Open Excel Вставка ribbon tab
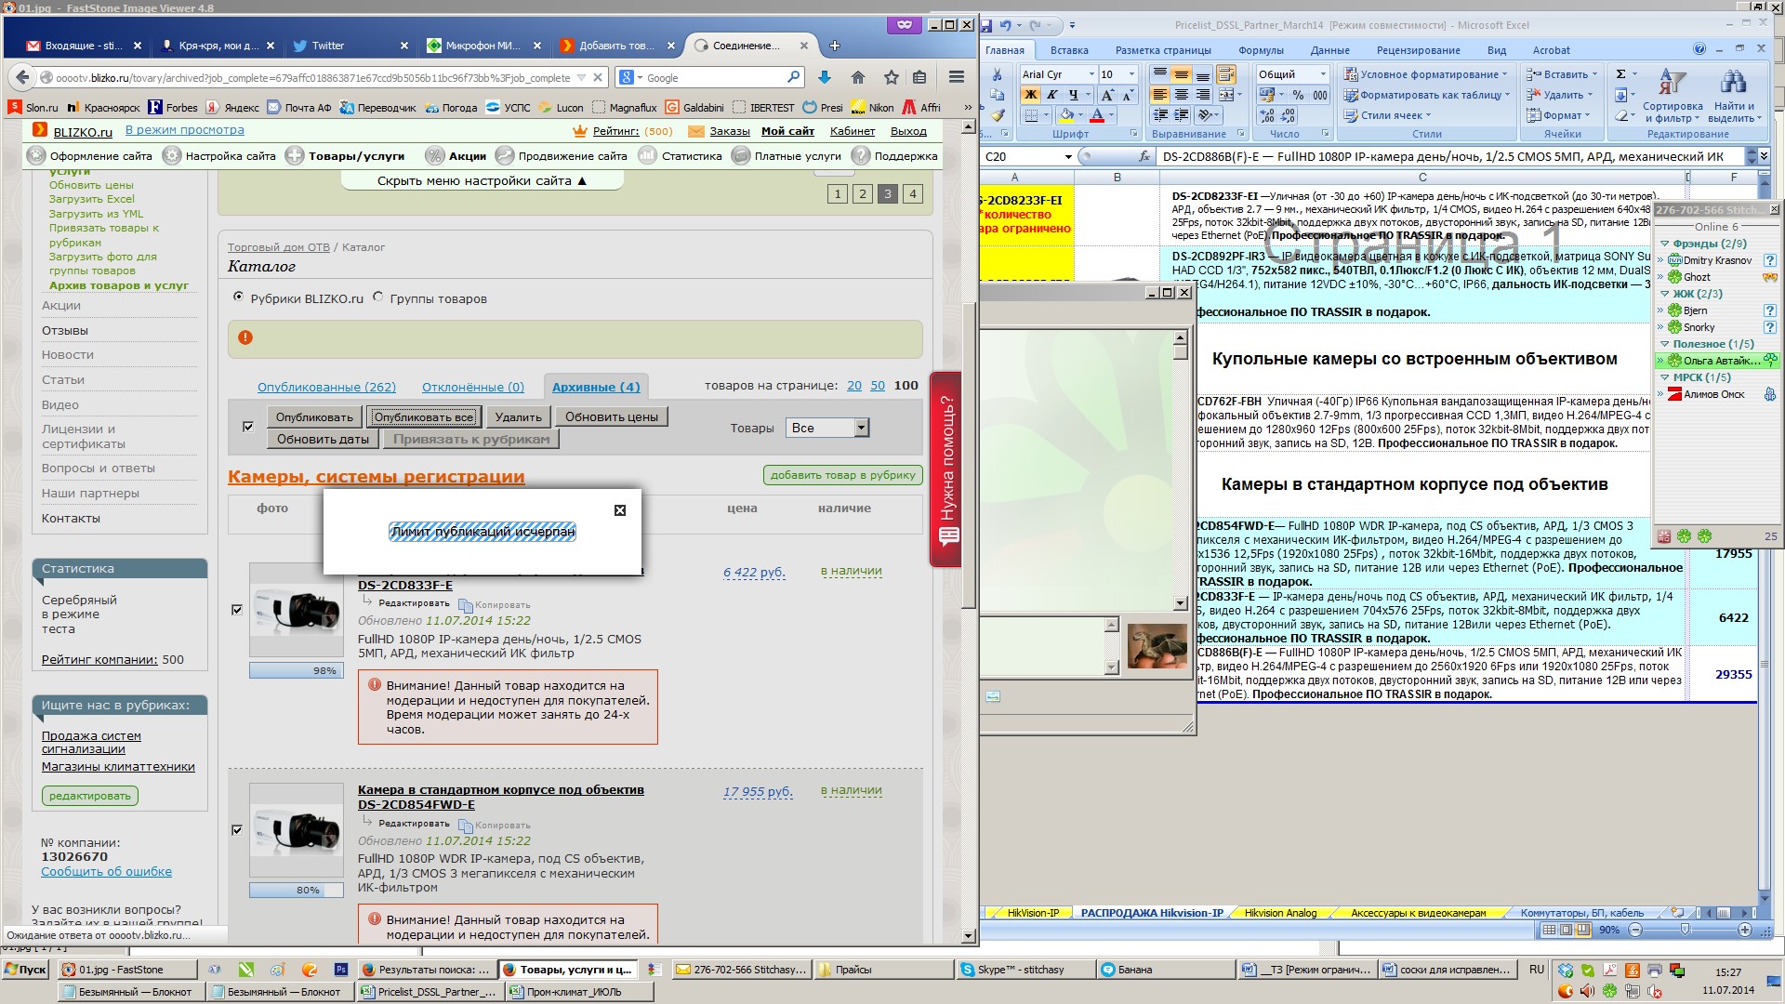Image resolution: width=1785 pixels, height=1004 pixels. 1069,50
